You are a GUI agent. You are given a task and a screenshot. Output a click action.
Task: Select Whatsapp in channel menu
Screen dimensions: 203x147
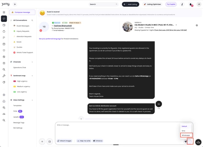coord(186,135)
